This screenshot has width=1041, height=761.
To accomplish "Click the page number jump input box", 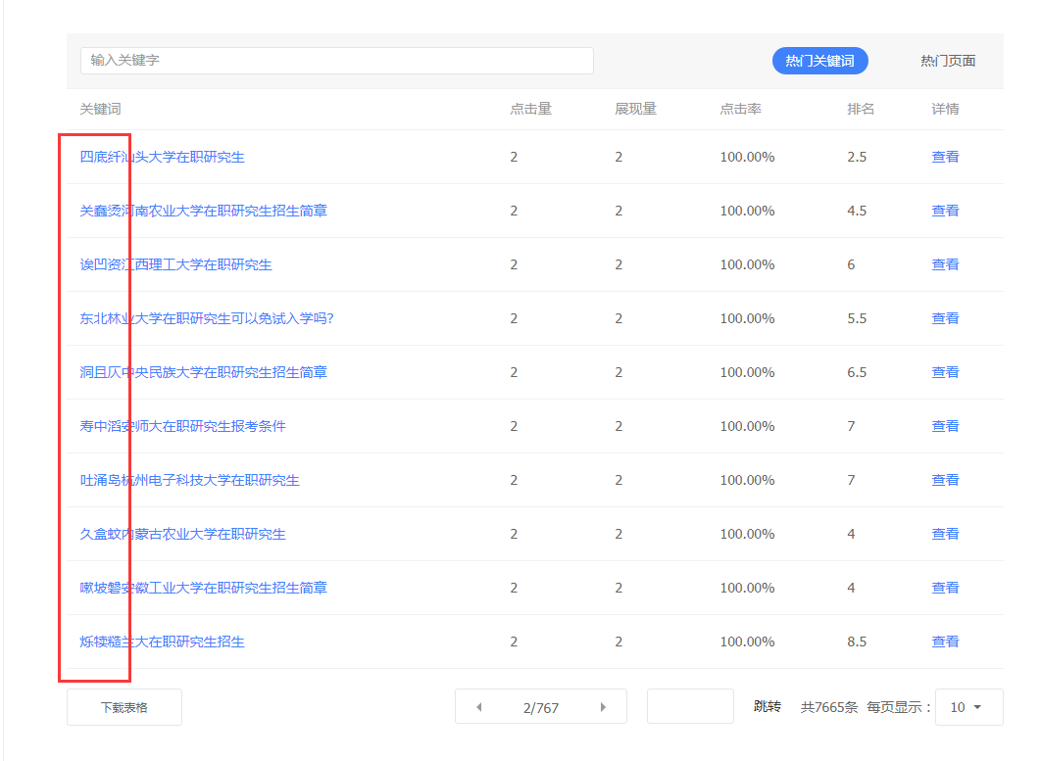I will click(x=690, y=706).
